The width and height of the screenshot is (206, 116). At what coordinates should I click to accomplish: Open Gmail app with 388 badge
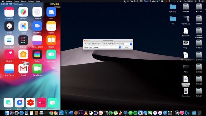(x=23, y=69)
